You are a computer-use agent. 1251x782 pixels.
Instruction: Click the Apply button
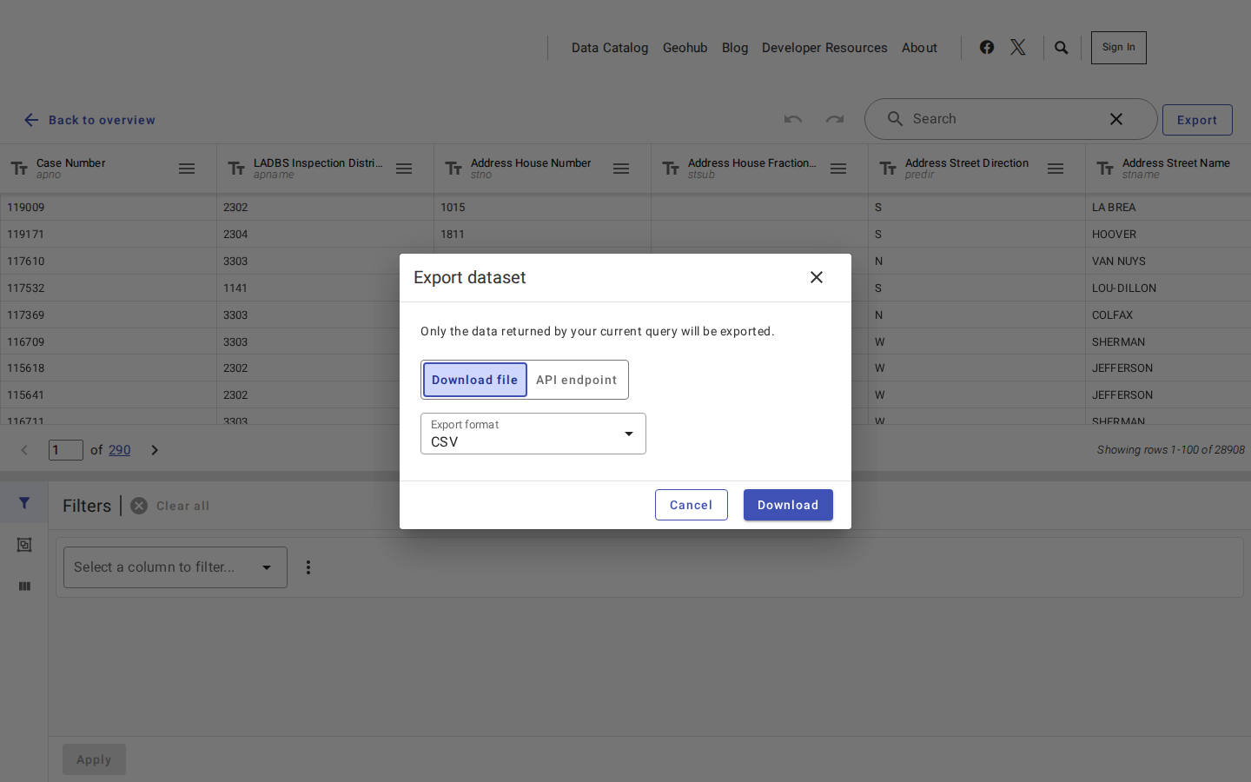point(94,759)
